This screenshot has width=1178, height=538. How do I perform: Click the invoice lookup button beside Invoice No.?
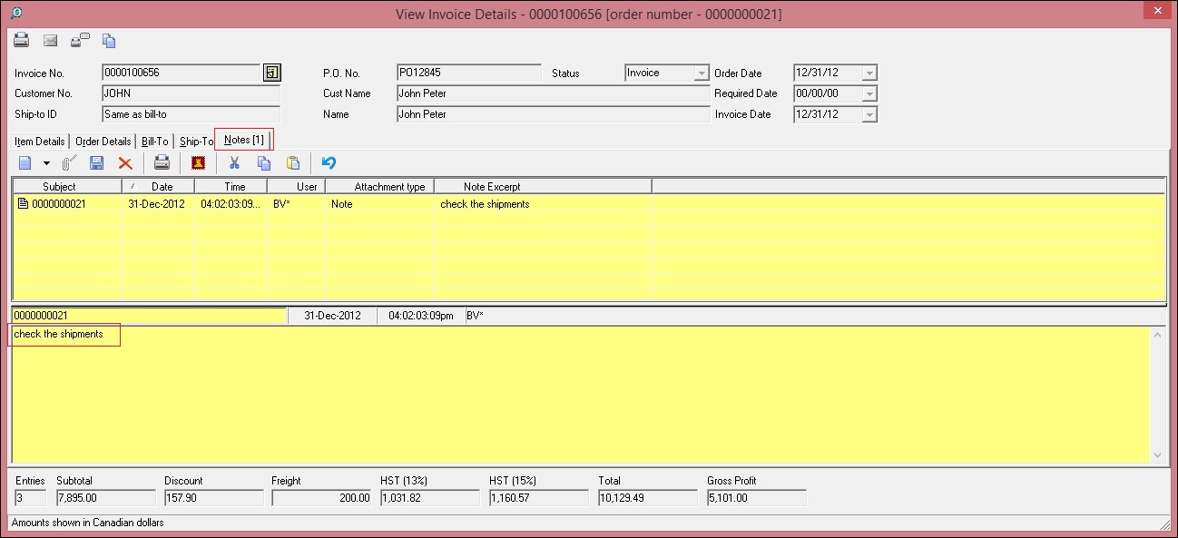coord(272,73)
